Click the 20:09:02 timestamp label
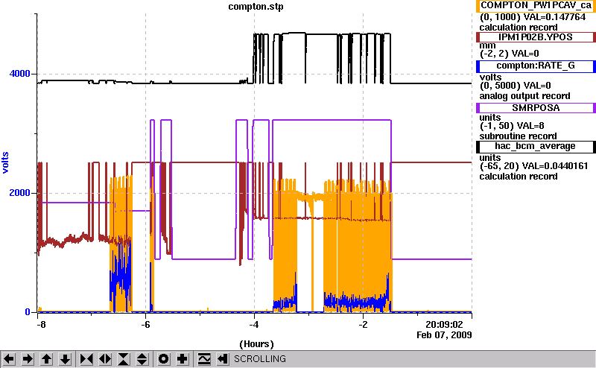 (444, 325)
